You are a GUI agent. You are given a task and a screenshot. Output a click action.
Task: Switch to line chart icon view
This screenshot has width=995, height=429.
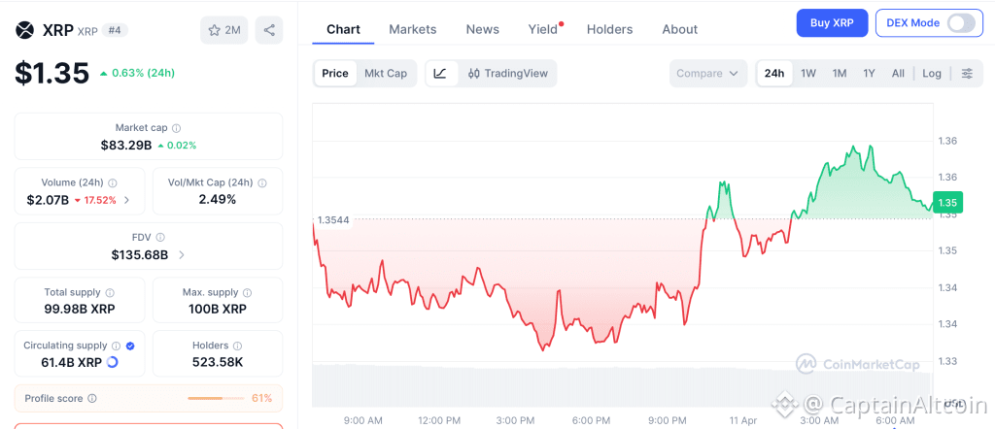tap(440, 73)
